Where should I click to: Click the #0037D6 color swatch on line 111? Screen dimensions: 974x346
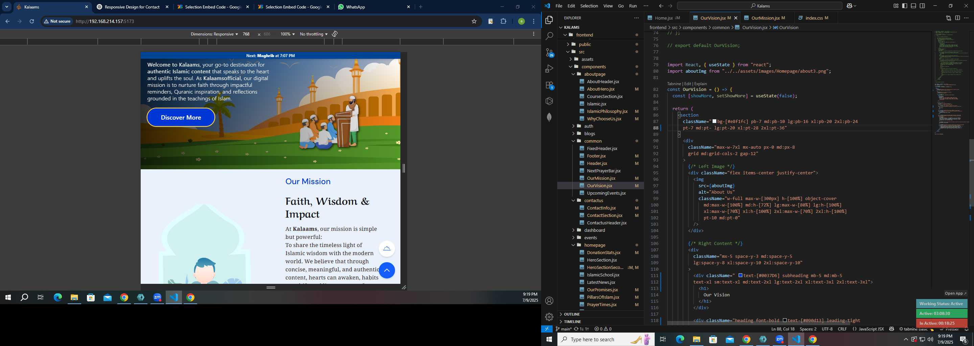tap(741, 276)
